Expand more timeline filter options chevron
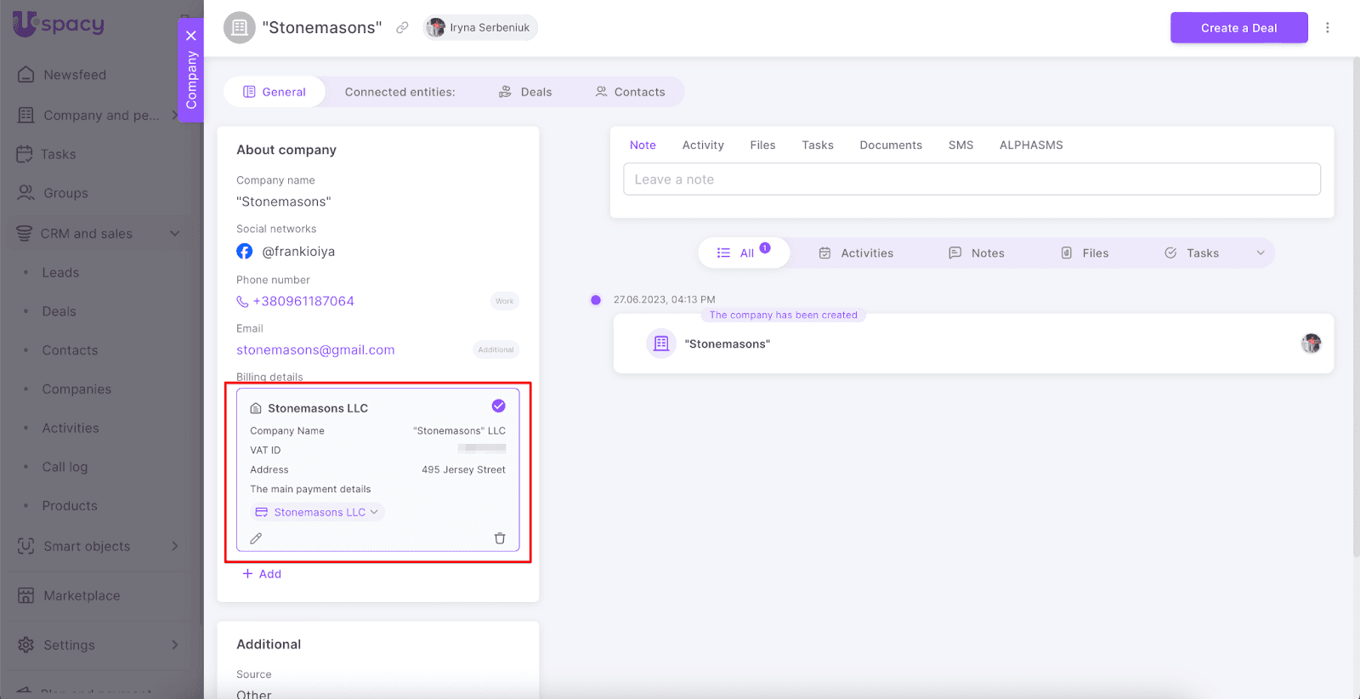The image size is (1360, 699). tap(1261, 253)
